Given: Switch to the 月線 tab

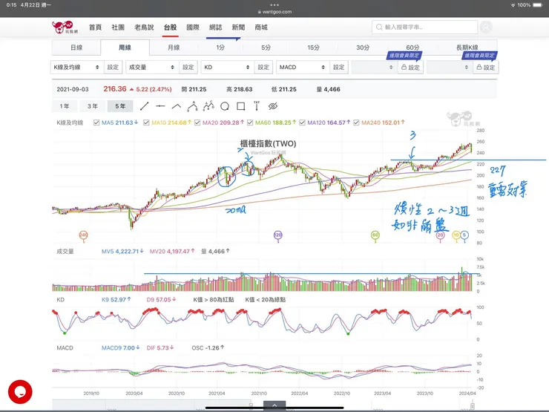Looking at the screenshot, I should [174, 48].
